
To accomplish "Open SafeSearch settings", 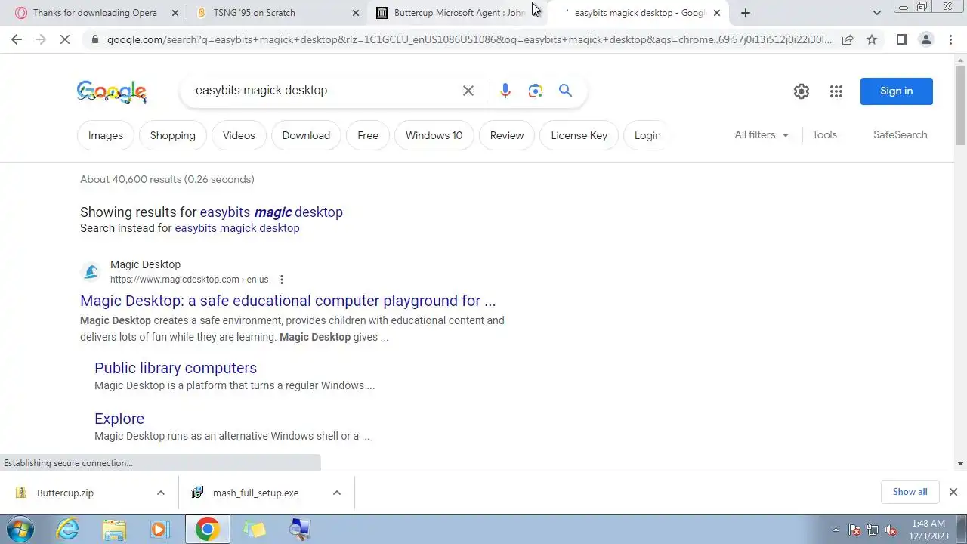I will coord(900,134).
